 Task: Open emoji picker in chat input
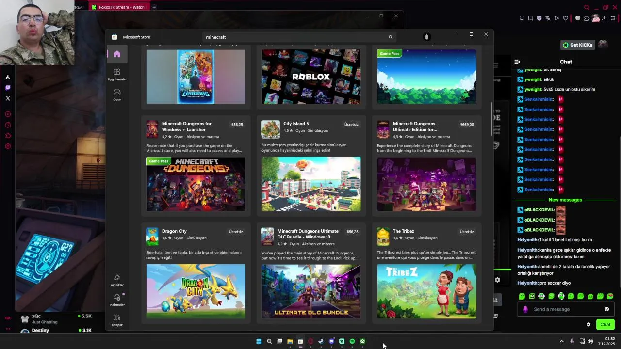[606, 309]
